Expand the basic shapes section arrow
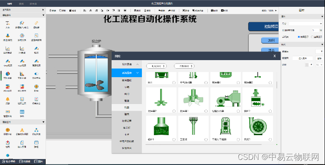Viewport: 325px width, 165px height. tap(43, 10)
